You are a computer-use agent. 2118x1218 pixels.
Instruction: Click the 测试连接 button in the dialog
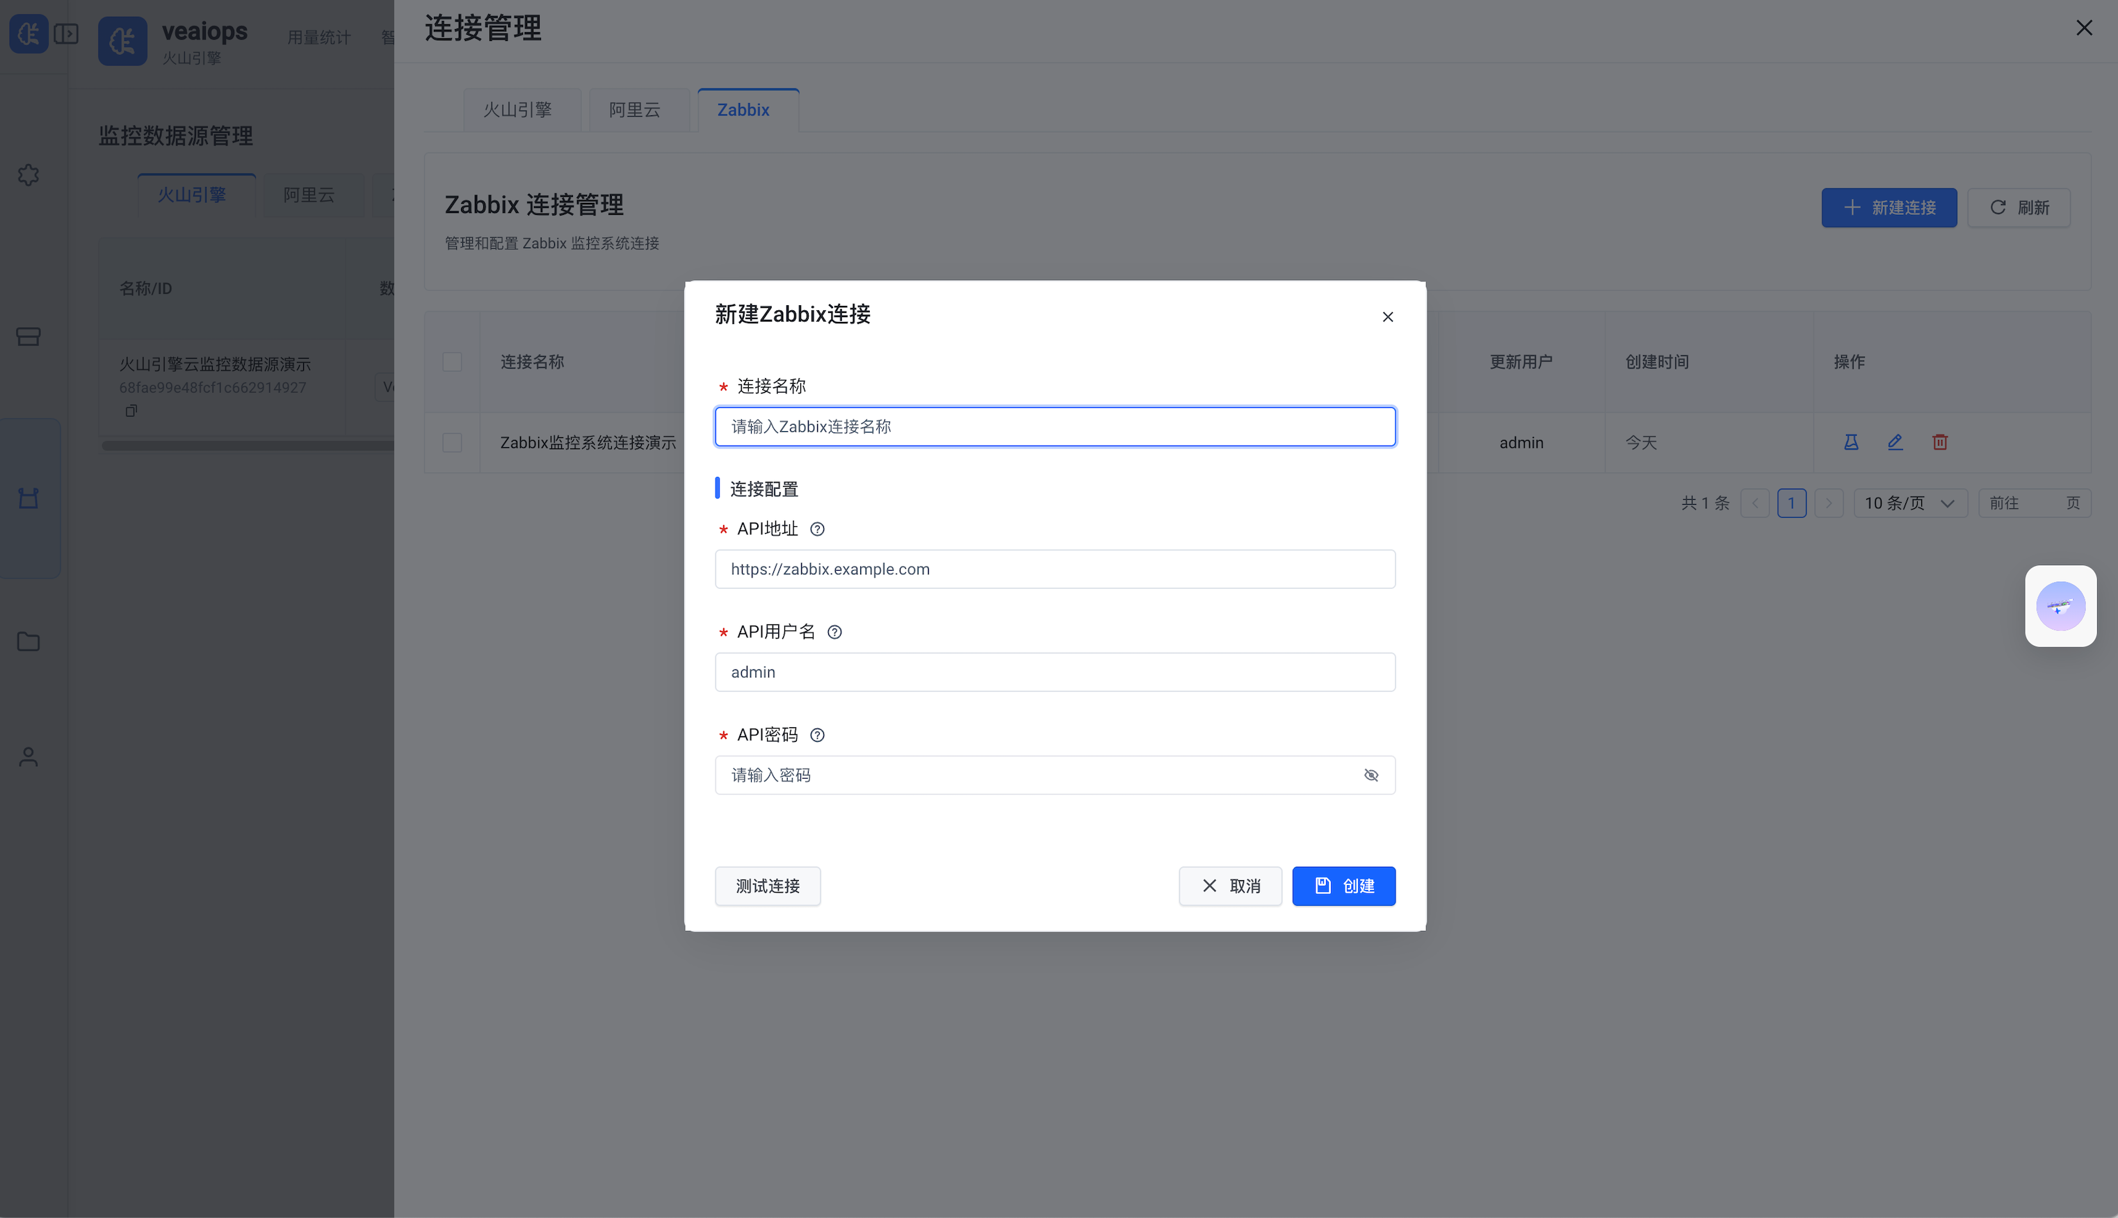[x=767, y=886]
